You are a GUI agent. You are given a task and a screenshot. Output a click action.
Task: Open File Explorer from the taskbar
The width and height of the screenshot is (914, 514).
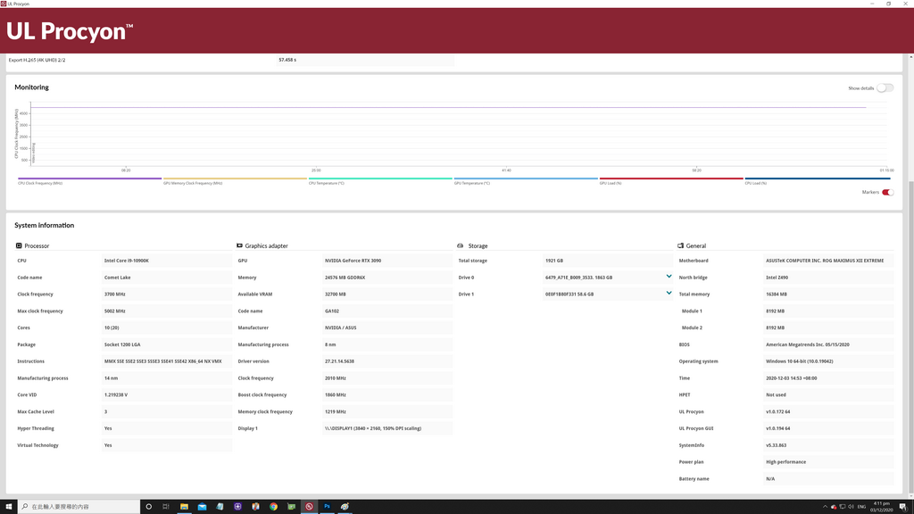coord(184,507)
